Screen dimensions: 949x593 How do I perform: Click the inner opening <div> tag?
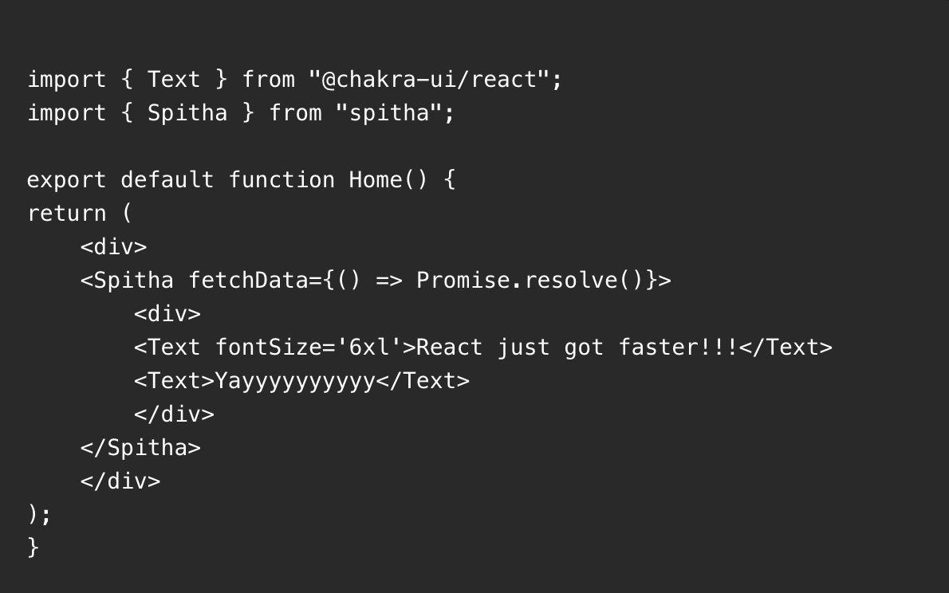167,314
